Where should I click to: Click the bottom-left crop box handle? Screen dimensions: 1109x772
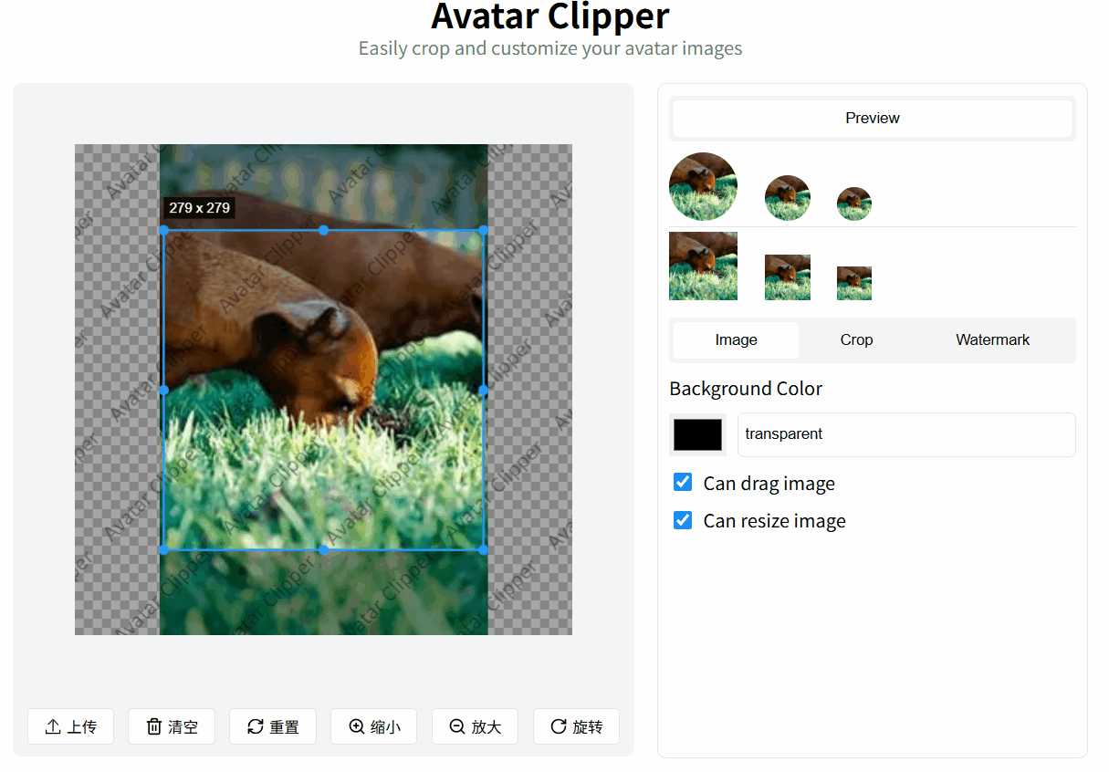pos(163,549)
